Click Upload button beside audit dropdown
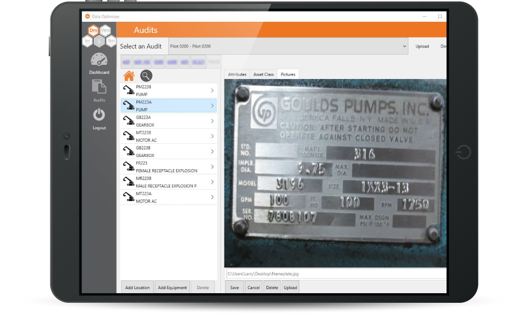 [422, 47]
